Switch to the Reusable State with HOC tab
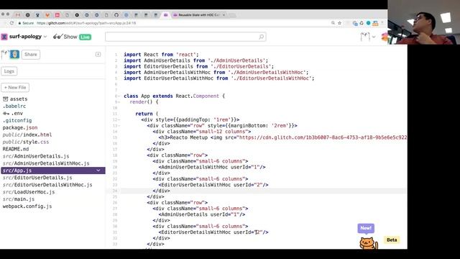The height and width of the screenshot is (259, 460). (198, 14)
